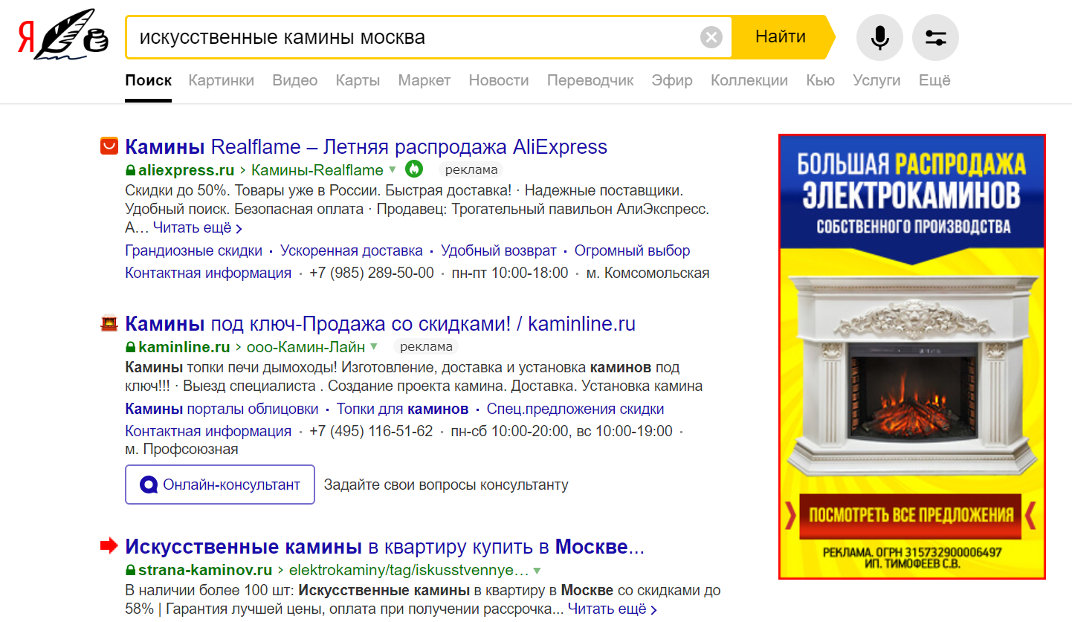Click the реклама label on AliExpress result
This screenshot has width=1072, height=622.
tap(471, 169)
